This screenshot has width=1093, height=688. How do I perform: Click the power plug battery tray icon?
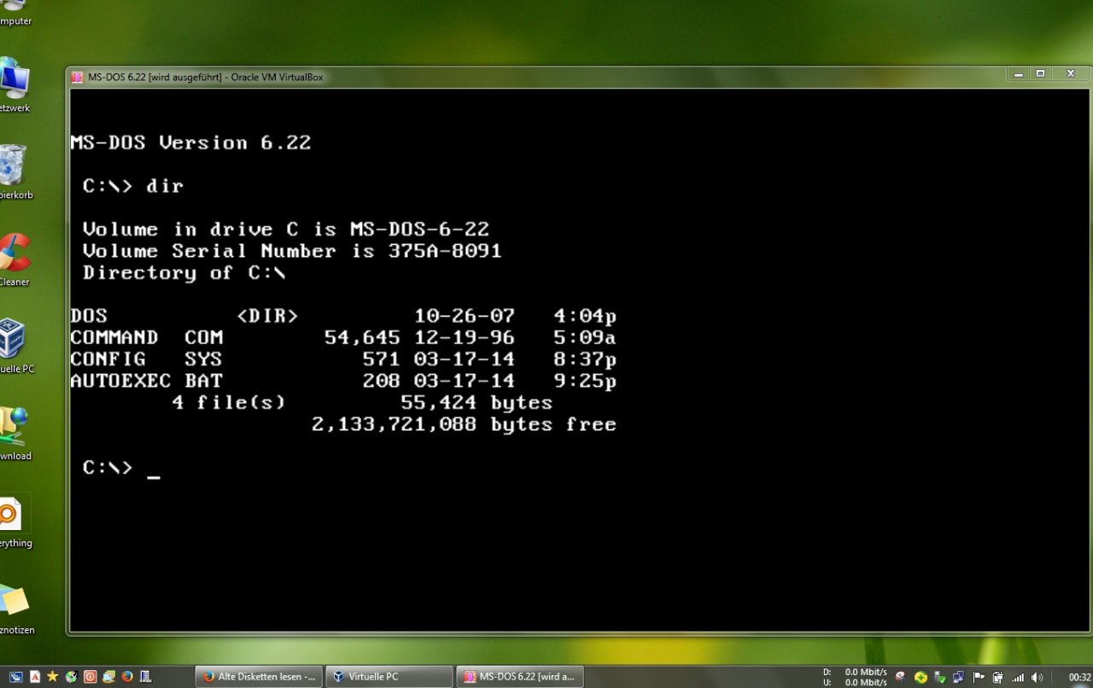click(998, 678)
